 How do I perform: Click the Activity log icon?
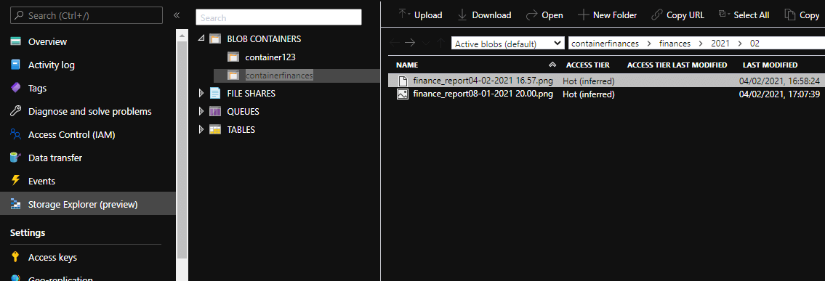[15, 65]
